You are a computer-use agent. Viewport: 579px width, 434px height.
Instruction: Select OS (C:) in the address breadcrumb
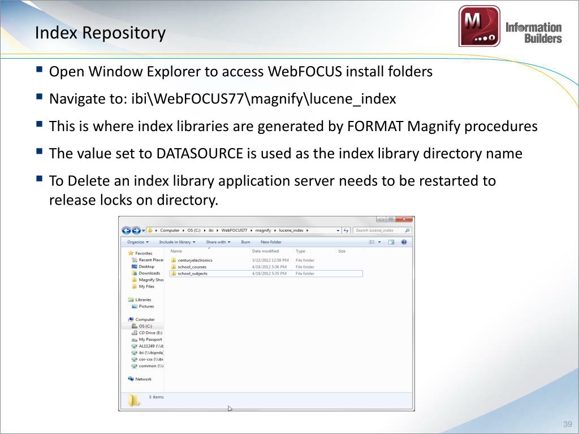(194, 231)
